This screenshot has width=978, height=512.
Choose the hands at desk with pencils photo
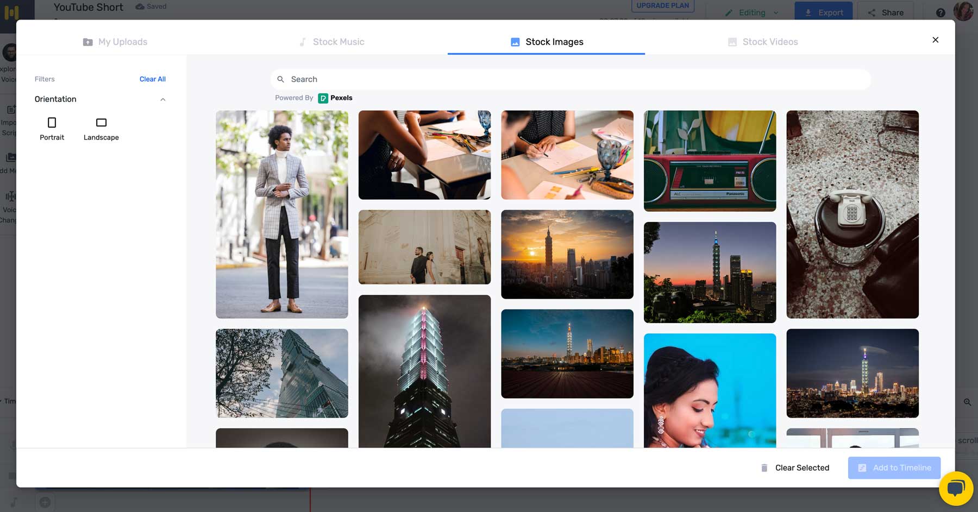coord(424,155)
